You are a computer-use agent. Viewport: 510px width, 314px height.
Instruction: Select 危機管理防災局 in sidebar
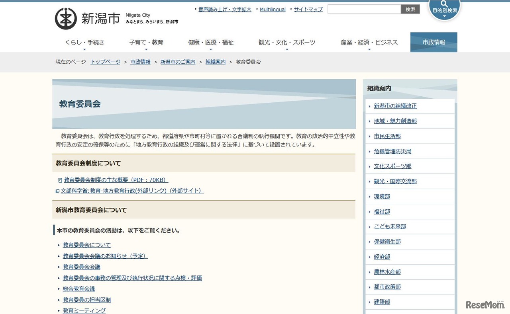point(392,151)
